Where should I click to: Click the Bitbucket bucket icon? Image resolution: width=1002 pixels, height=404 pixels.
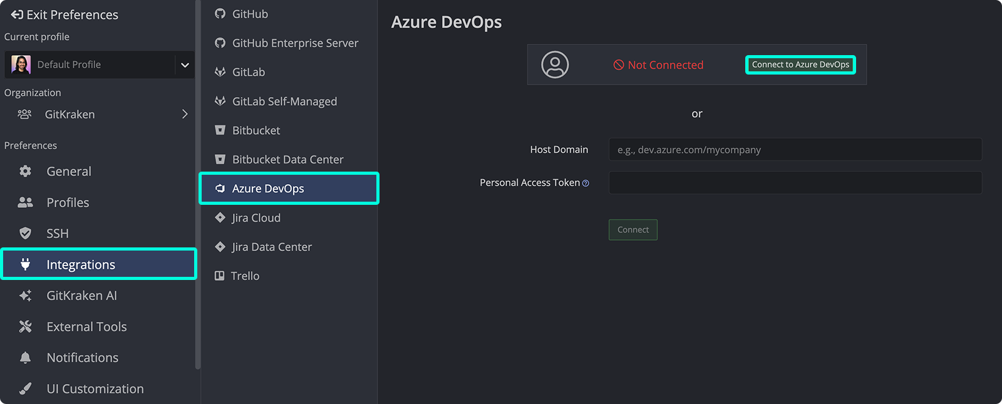tap(220, 130)
